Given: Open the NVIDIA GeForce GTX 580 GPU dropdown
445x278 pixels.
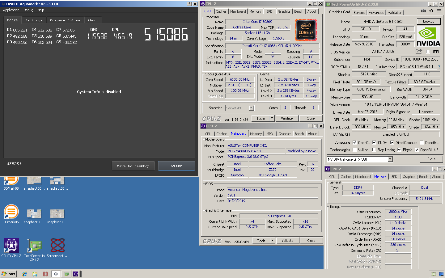Looking at the screenshot, I should (390, 159).
